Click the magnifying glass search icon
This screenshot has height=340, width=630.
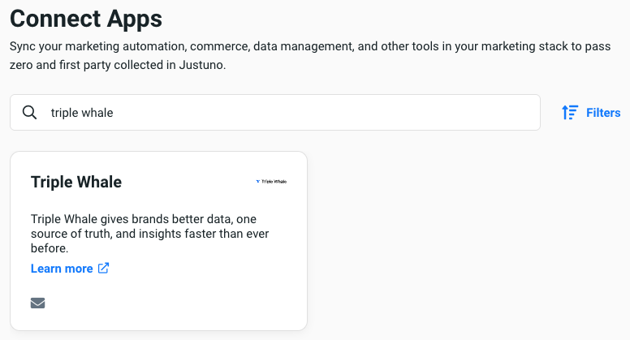coord(30,113)
